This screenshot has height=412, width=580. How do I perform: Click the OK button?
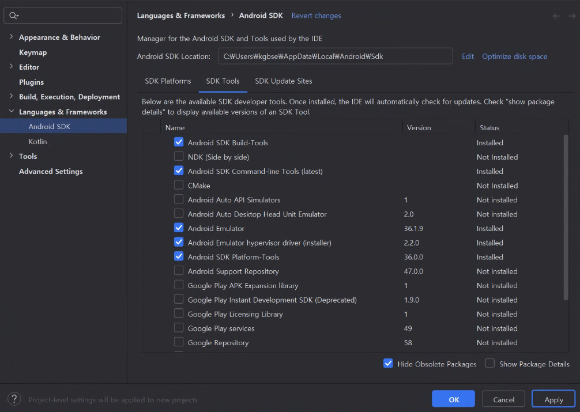coord(454,399)
